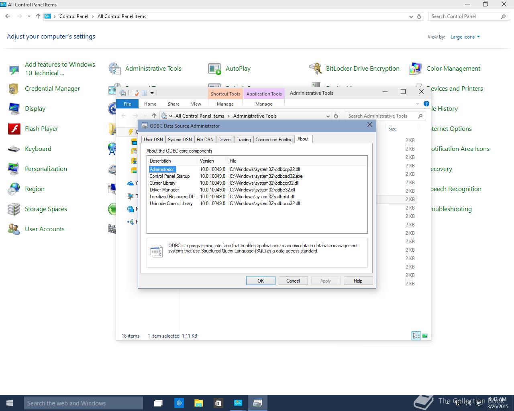Open the User Accounts icon

14,229
